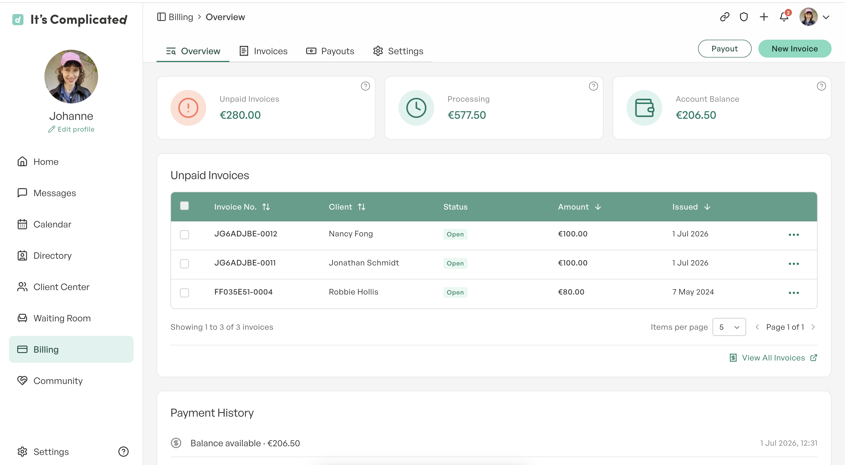Expand the user account menu chevron
This screenshot has height=465, width=845.
[x=826, y=17]
